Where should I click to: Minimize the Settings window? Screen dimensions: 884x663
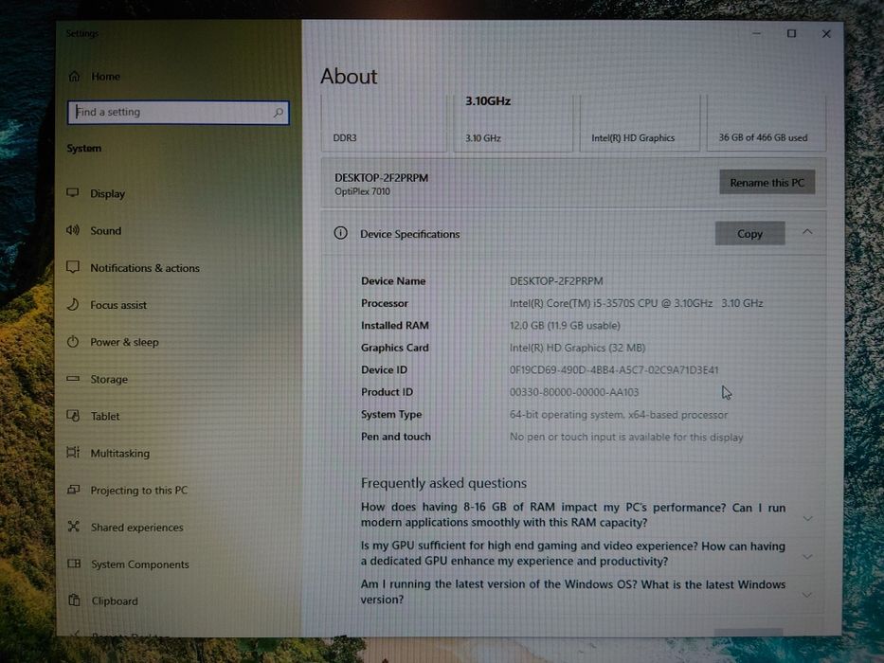coord(757,34)
